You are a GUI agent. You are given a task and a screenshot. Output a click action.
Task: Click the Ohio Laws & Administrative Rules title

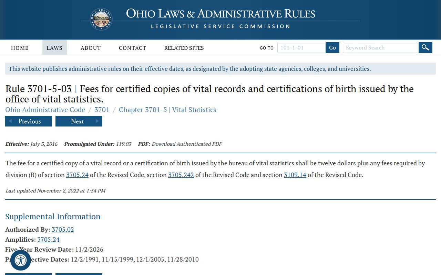[220, 13]
